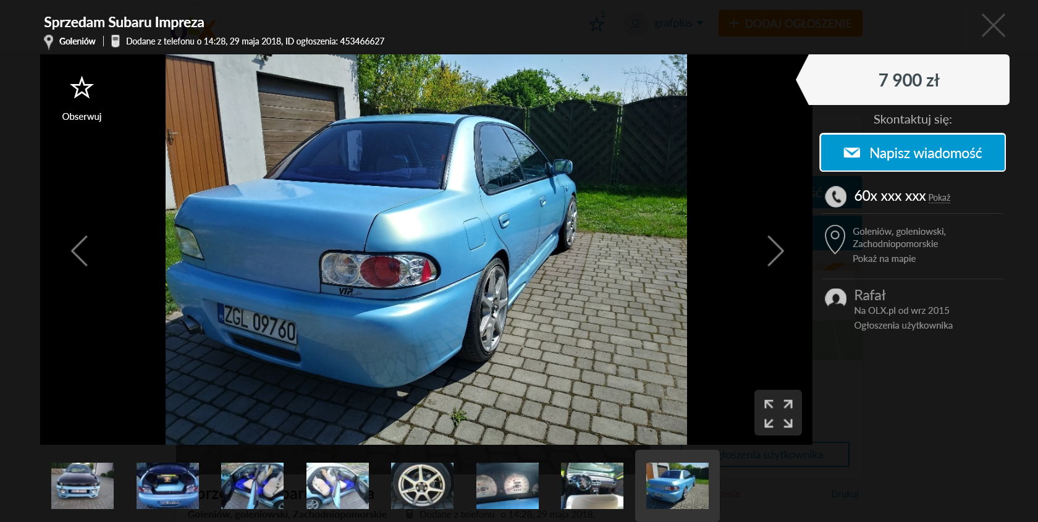
Task: Click the favorites star in header
Action: [x=596, y=24]
